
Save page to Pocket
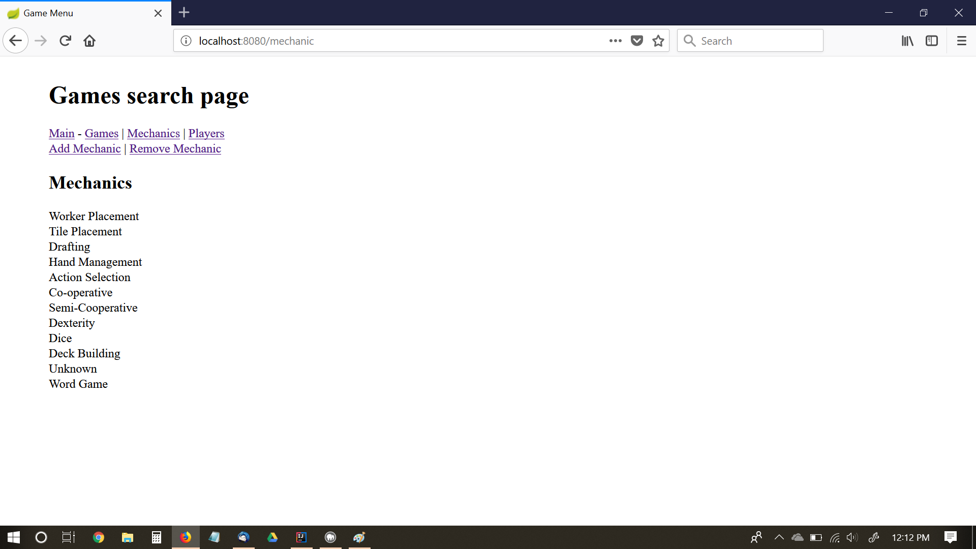coord(636,41)
